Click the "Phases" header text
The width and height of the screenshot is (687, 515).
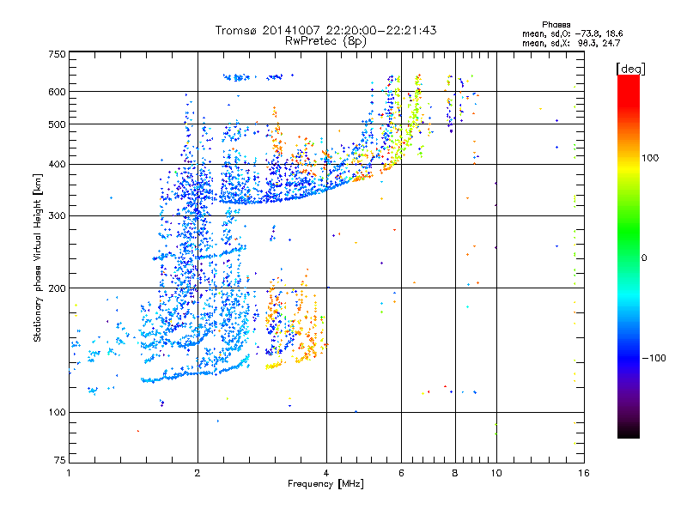pyautogui.click(x=556, y=25)
